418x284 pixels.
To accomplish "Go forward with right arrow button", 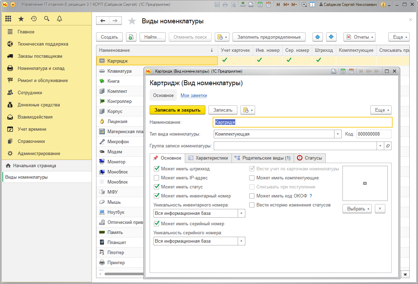I will [116, 21].
